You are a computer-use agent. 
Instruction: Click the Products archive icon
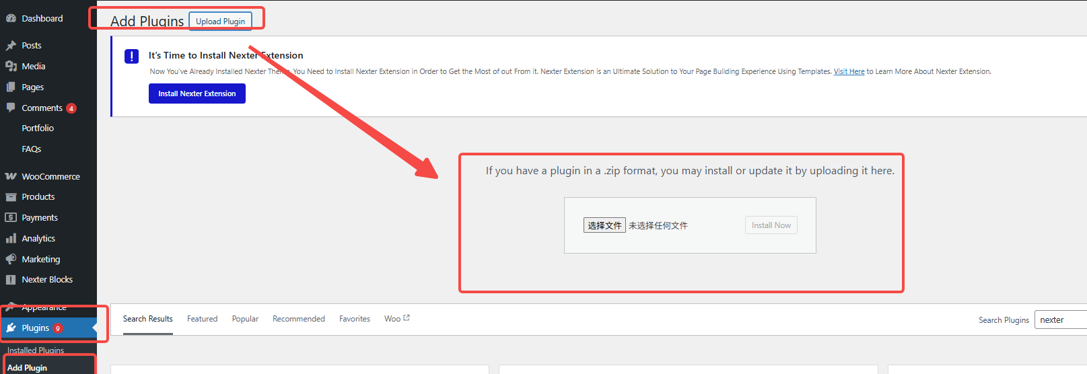[x=11, y=197]
